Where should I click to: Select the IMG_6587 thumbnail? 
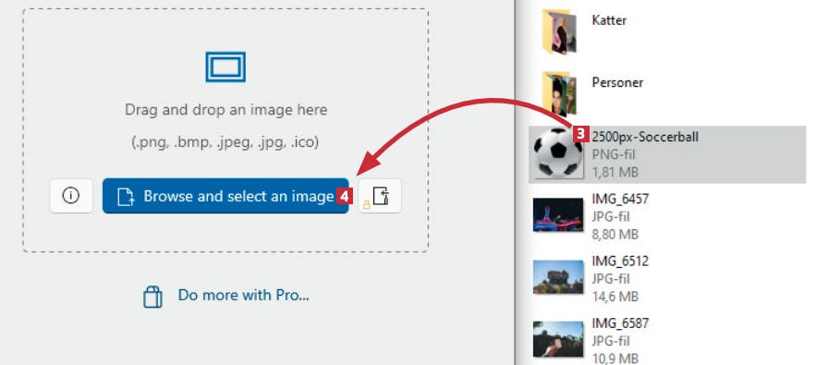558,339
